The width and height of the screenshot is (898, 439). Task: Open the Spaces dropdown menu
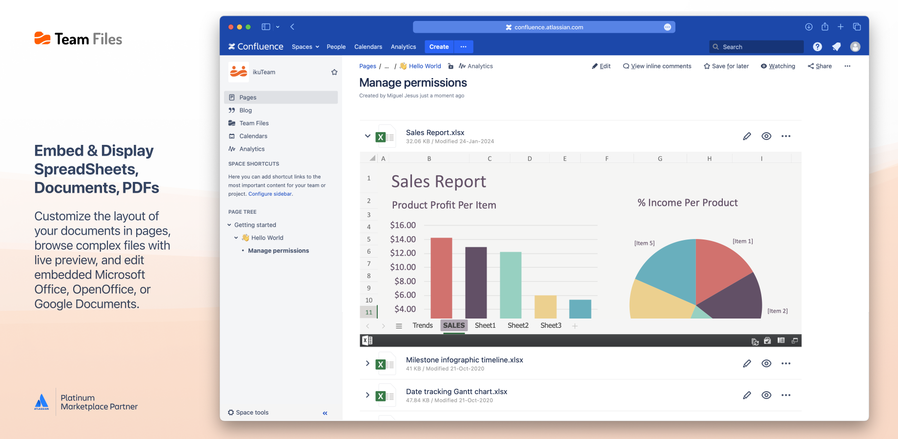coord(306,47)
